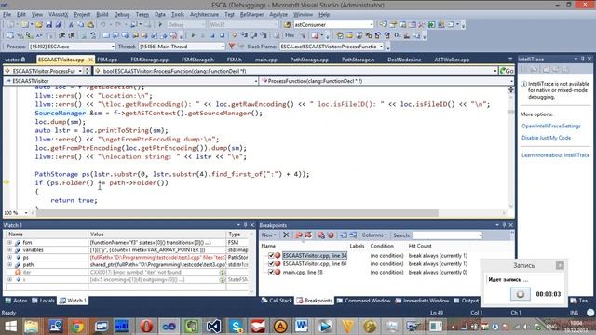
Task: Cut selection with the scissors toolbar icon
Action: pyautogui.click(x=71, y=25)
